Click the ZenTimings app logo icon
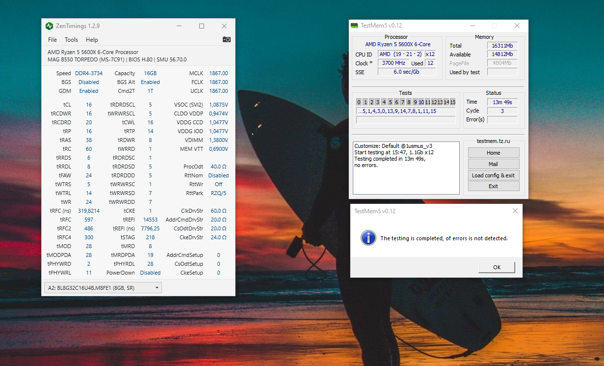This screenshot has width=604, height=366. [x=49, y=26]
